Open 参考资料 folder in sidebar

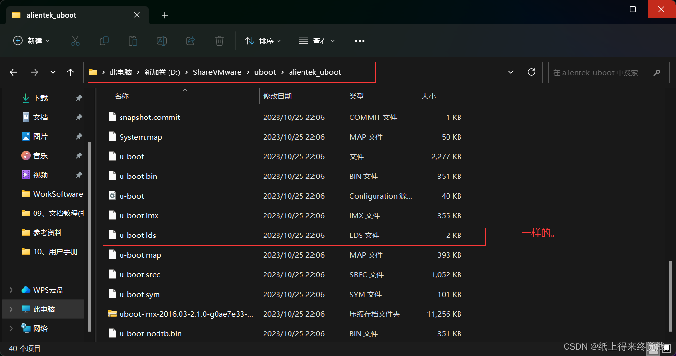pyautogui.click(x=42, y=232)
